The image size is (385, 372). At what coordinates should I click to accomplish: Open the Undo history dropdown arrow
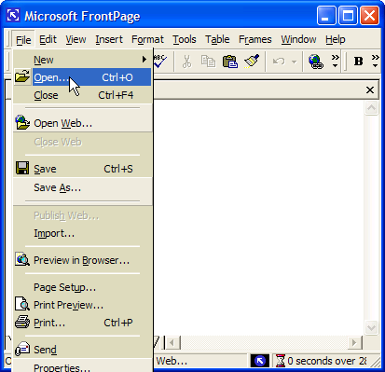click(x=294, y=62)
